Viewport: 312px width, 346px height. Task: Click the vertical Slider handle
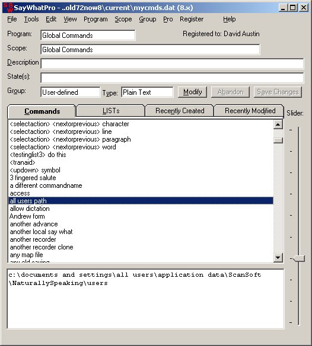(299, 258)
